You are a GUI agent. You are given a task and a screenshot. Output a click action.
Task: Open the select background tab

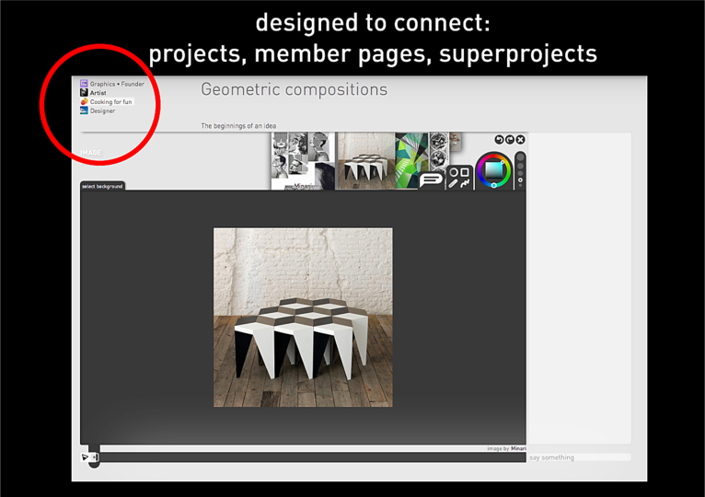[102, 186]
